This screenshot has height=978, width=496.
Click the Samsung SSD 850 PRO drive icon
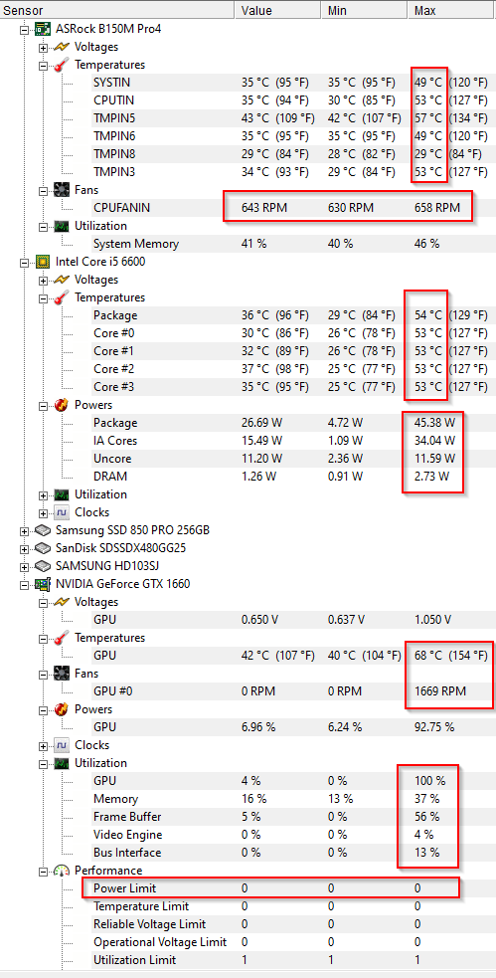43,531
